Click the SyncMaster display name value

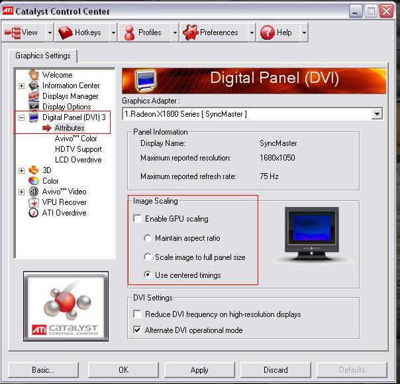coord(278,143)
